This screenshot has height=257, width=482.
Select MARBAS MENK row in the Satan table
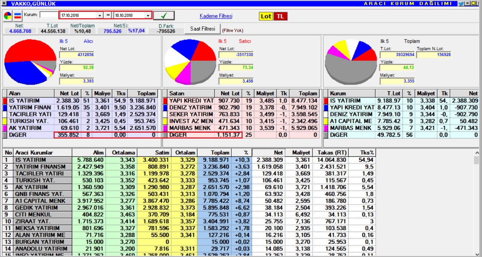click(241, 128)
